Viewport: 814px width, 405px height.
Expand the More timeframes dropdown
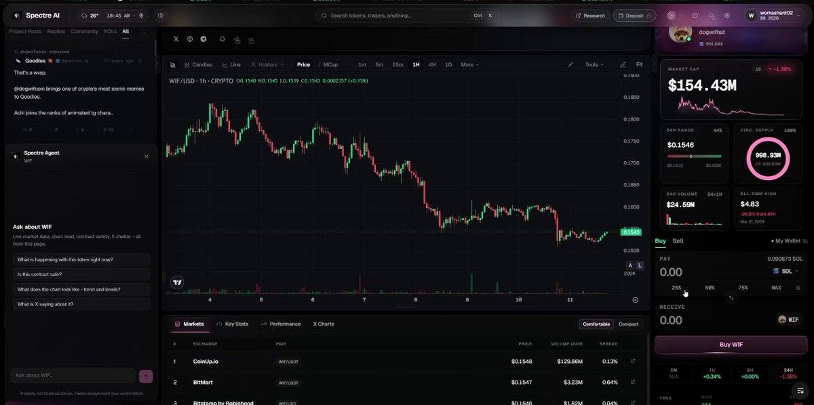[x=469, y=65]
